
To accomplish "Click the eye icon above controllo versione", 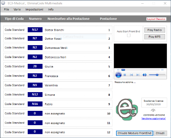I will point(153,110).
